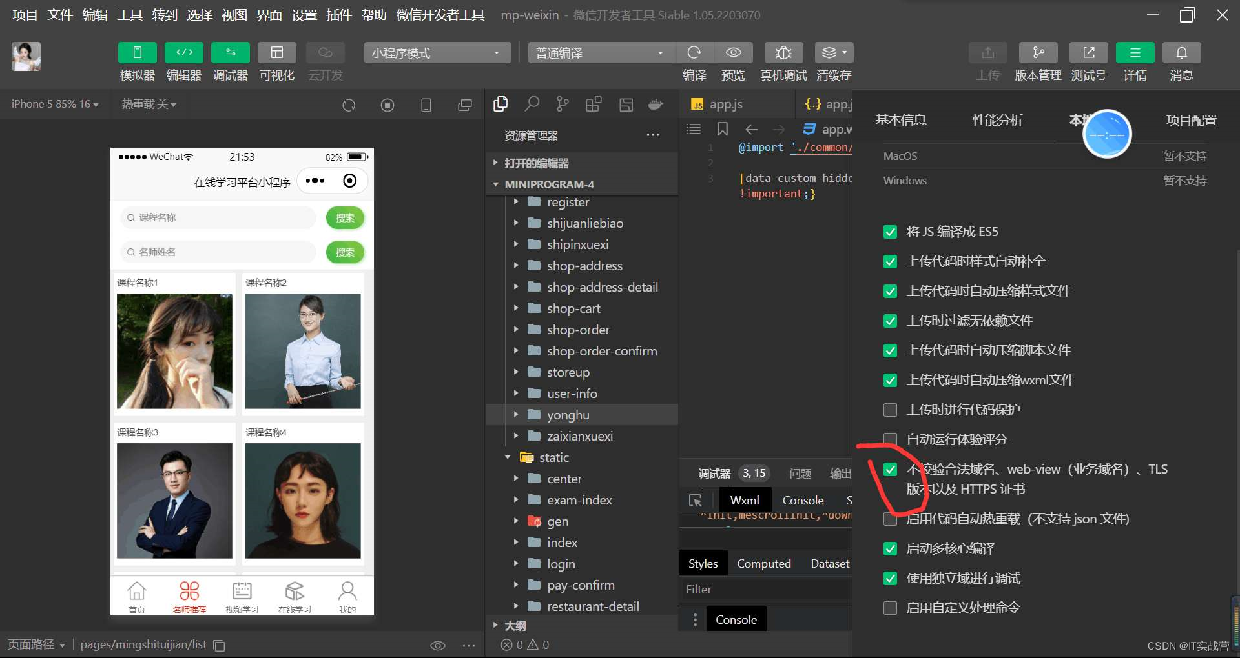Open the test account (测试号) button
The height and width of the screenshot is (658, 1240).
coord(1088,53)
